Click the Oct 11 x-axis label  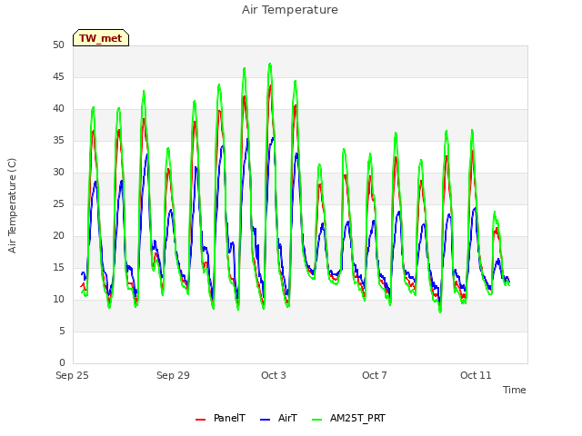pos(476,375)
